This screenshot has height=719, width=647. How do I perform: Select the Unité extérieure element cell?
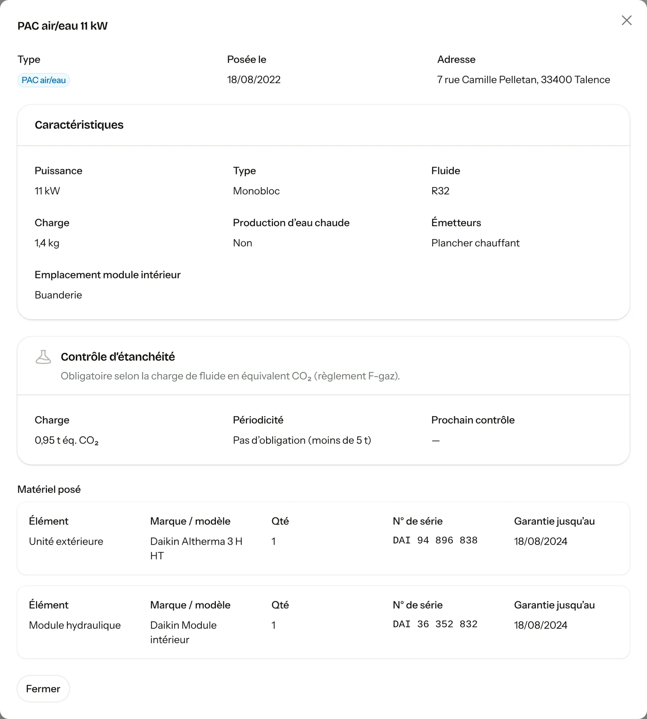pyautogui.click(x=66, y=541)
